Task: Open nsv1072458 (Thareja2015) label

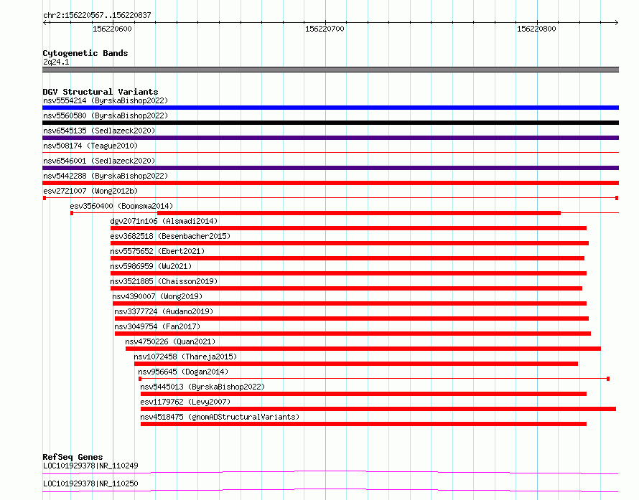Action: 185,357
